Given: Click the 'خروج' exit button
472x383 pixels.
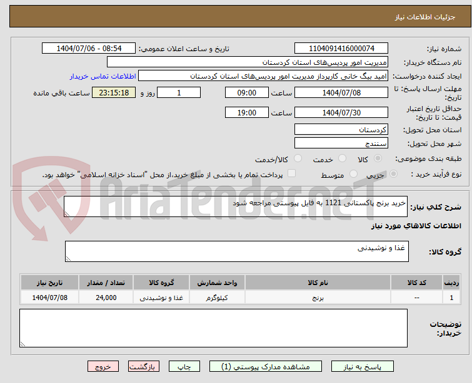Looking at the screenshot, I should pos(103,367).
